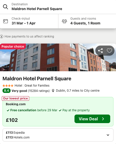Select the £113 Hotels.com price option

[x=18, y=137]
